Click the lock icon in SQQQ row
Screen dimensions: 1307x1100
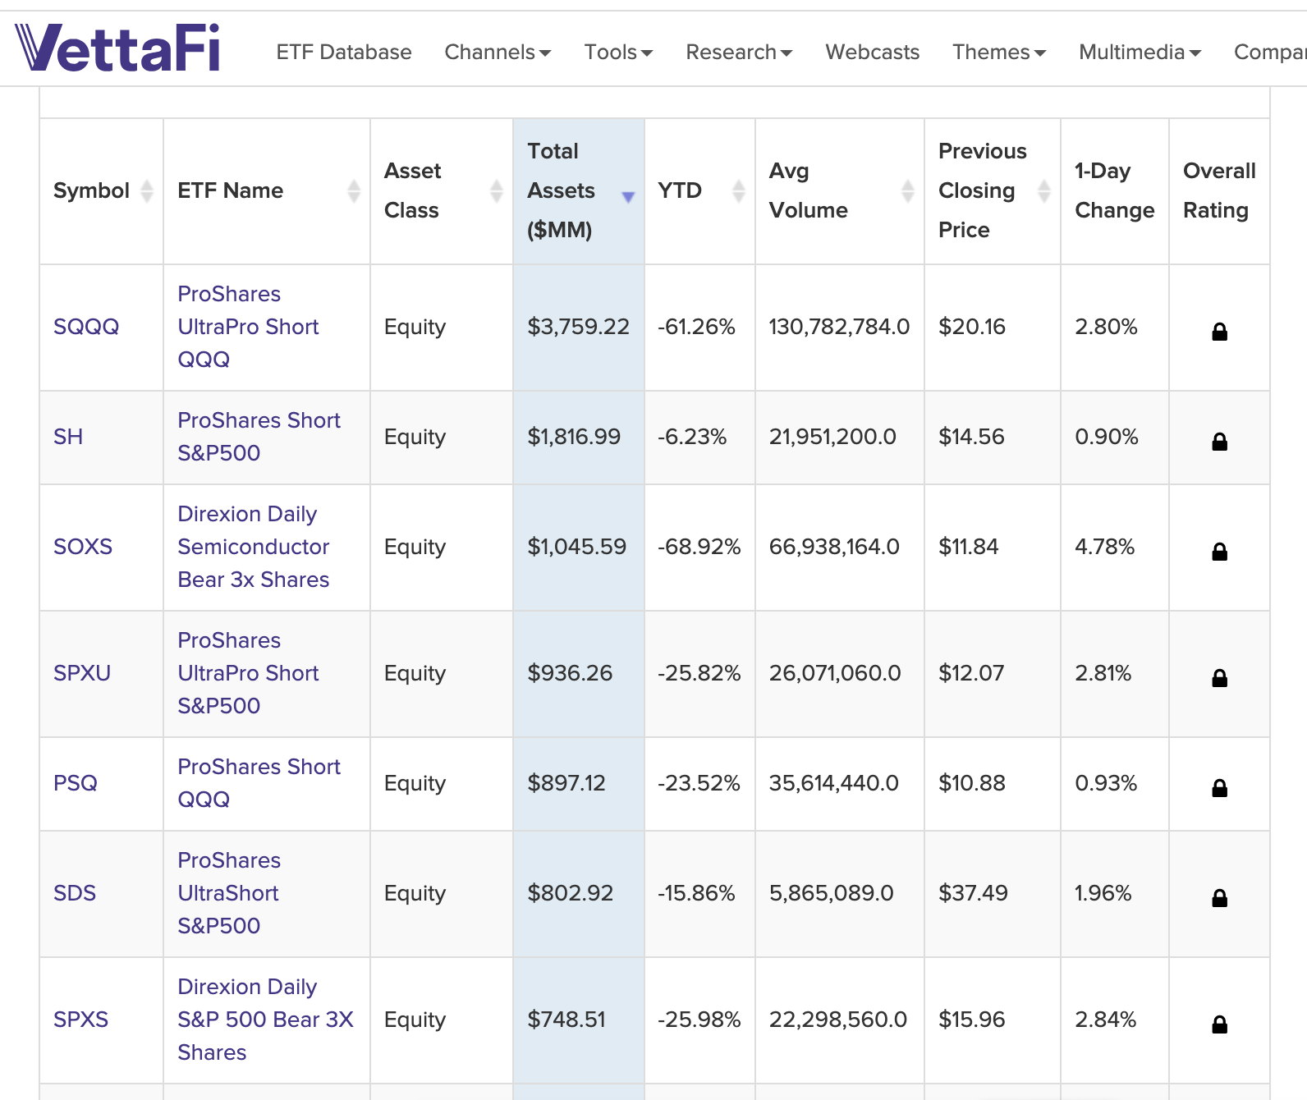click(1219, 332)
